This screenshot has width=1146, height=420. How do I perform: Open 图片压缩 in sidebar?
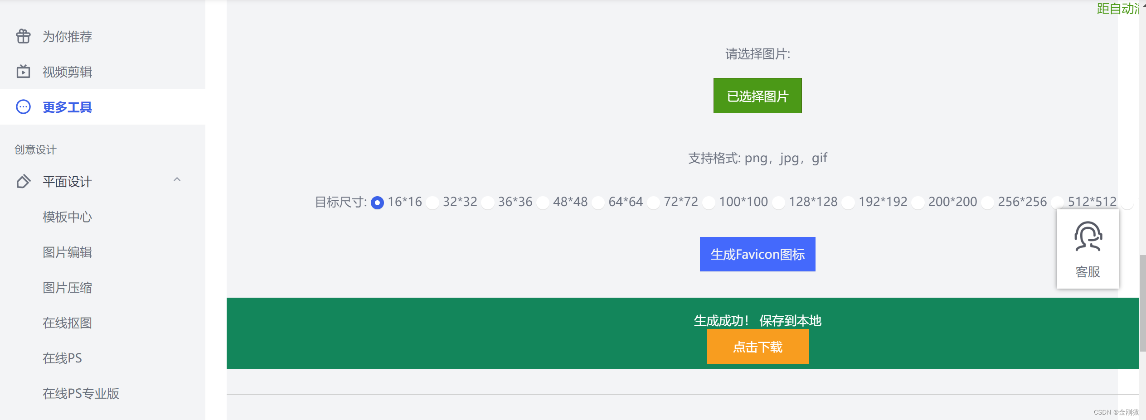coord(67,288)
